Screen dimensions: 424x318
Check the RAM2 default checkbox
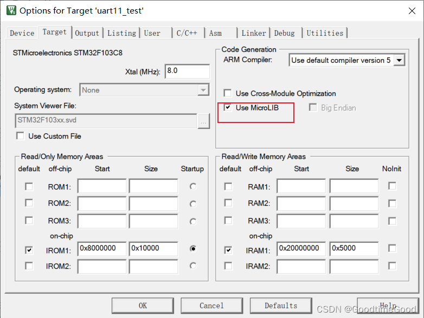[228, 203]
